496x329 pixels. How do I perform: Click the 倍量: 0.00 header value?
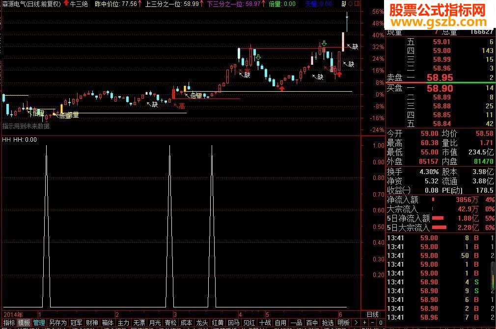pyautogui.click(x=282, y=4)
